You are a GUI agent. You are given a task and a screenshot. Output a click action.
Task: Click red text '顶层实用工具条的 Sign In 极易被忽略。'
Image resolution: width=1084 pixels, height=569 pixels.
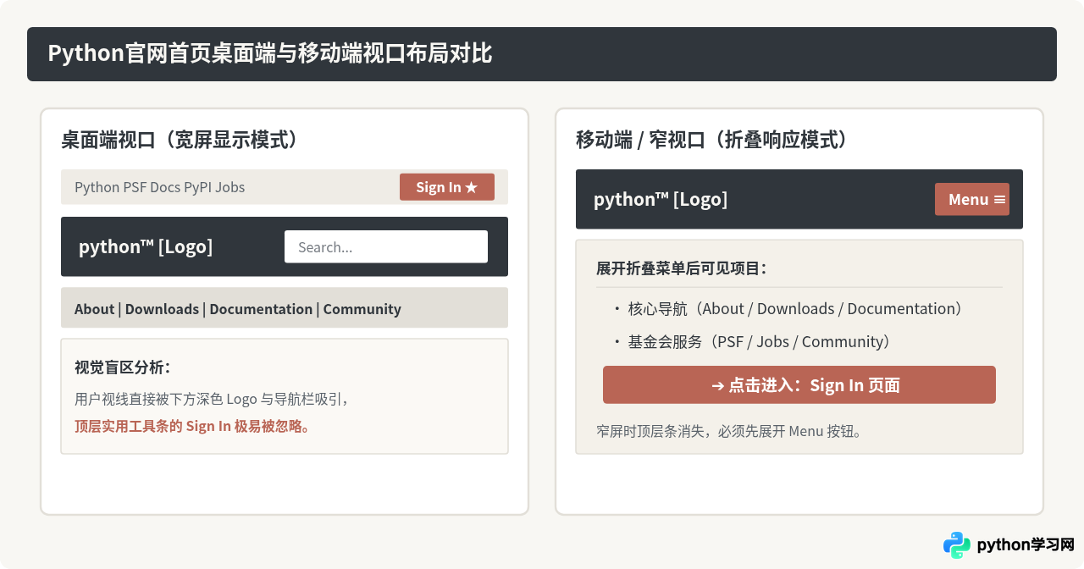193,426
